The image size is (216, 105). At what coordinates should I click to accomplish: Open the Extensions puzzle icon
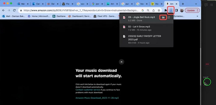166,10
